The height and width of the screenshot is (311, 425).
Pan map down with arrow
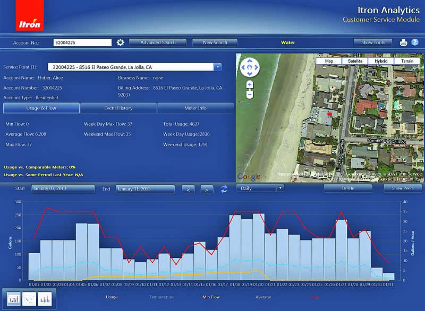pyautogui.click(x=250, y=74)
